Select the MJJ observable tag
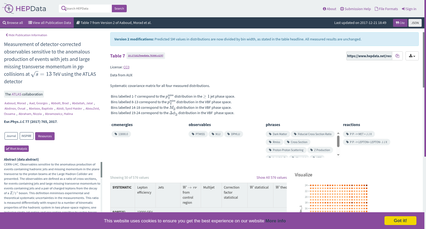426x229 pixels. click(x=216, y=134)
